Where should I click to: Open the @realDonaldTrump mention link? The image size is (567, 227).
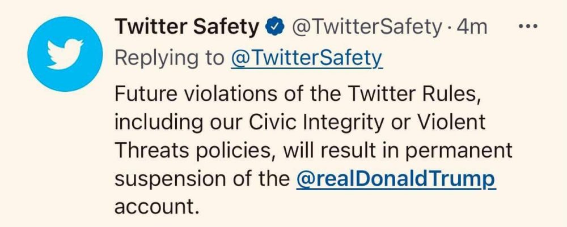[x=396, y=179]
